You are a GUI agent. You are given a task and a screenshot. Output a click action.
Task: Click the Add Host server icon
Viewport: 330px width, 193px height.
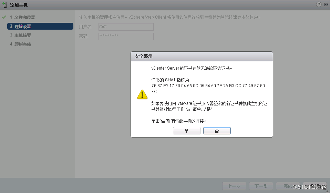tap(4, 4)
